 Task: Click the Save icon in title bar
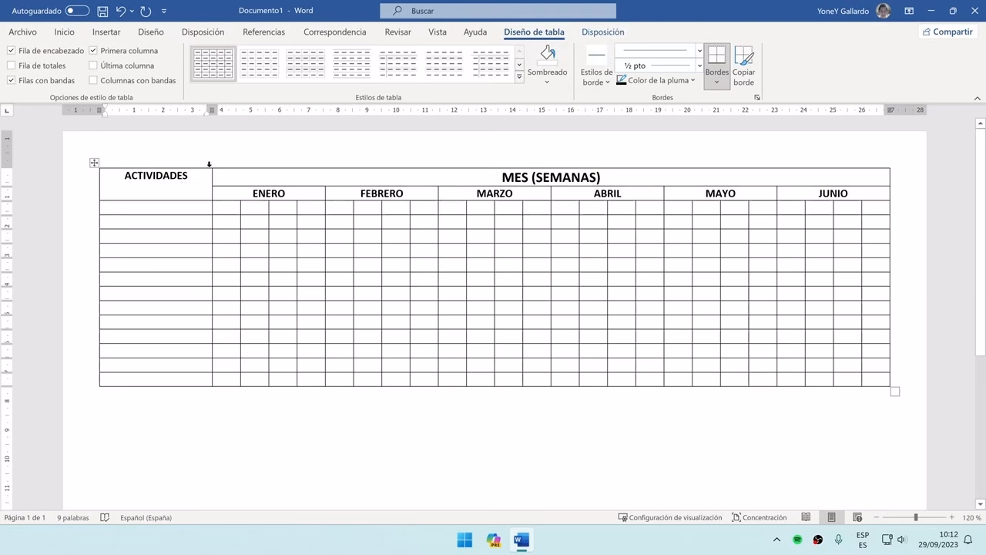102,11
